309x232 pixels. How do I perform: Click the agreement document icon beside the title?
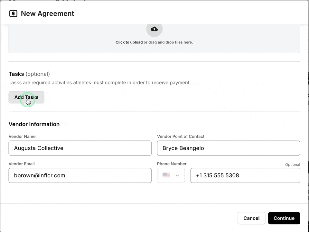[13, 13]
